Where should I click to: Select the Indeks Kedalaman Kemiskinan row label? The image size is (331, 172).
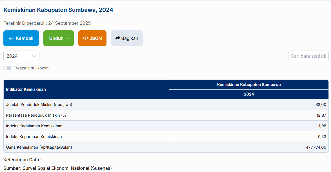tap(34, 126)
